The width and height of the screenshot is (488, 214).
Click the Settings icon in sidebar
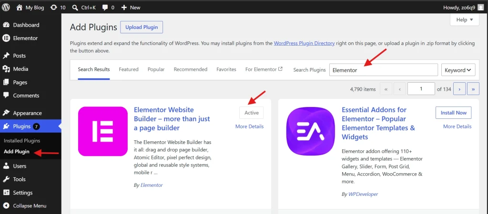pos(6,193)
